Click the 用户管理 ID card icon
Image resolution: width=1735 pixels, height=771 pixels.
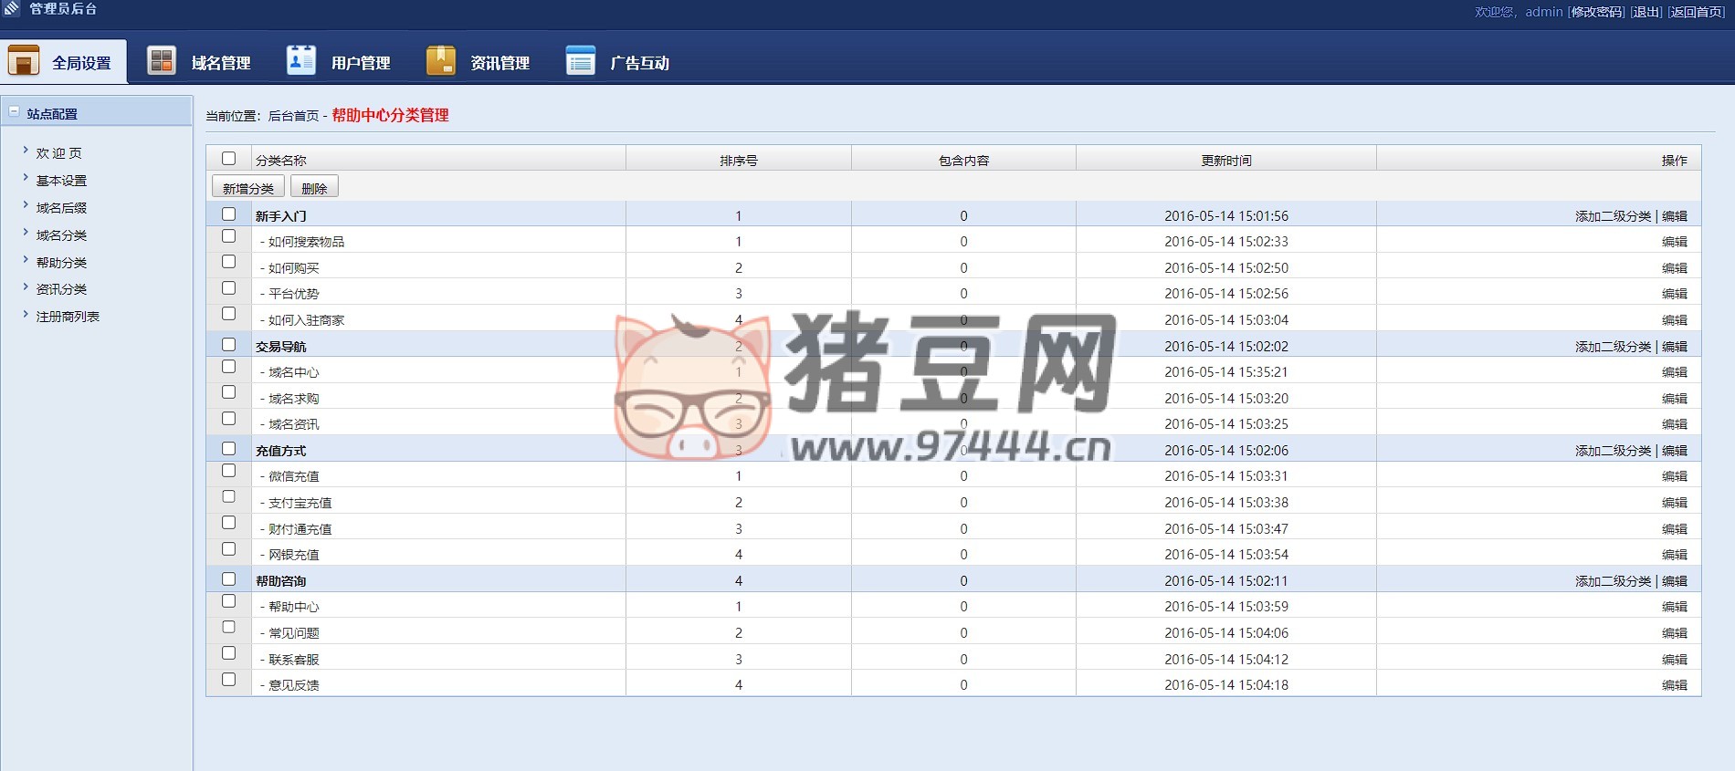(301, 61)
